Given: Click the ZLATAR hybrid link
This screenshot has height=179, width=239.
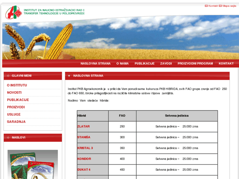Looking at the screenshot, I should pyautogui.click(x=84, y=126).
